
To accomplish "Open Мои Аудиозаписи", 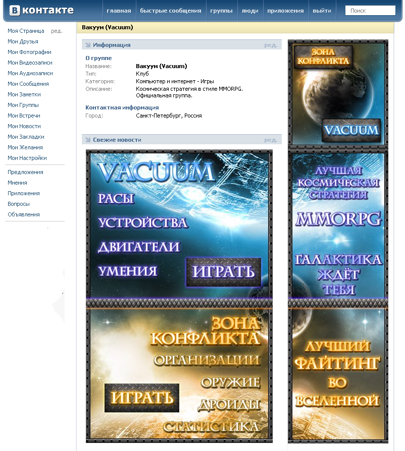I will [x=30, y=73].
